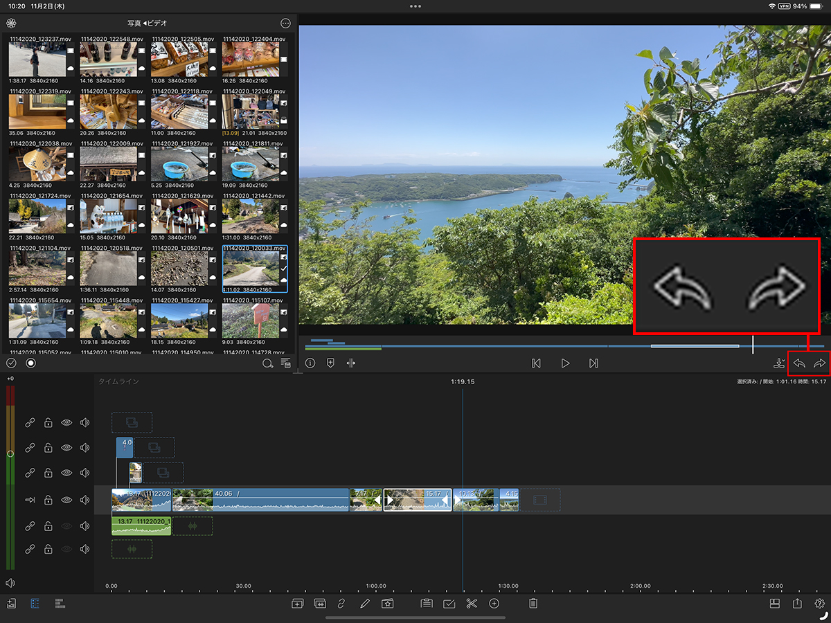Click the export share icon
This screenshot has width=831, height=623.
click(797, 604)
